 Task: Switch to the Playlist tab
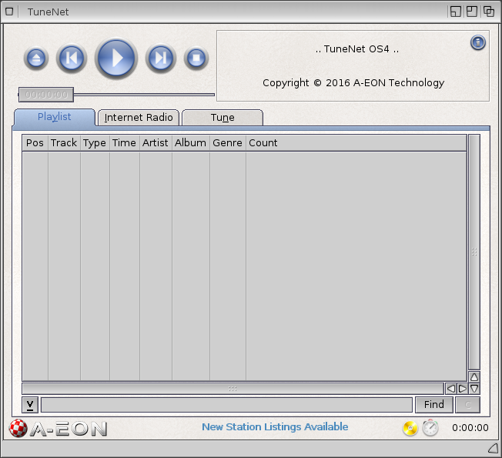tap(55, 117)
